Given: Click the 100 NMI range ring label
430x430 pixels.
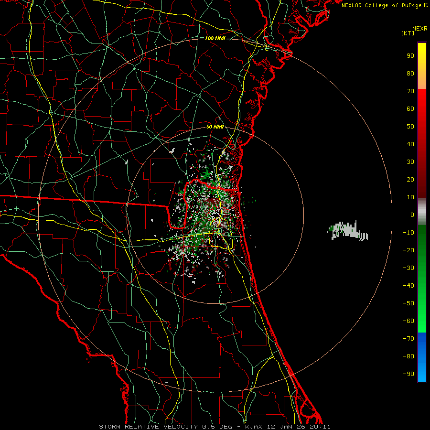Looking at the screenshot, I should tap(215, 38).
